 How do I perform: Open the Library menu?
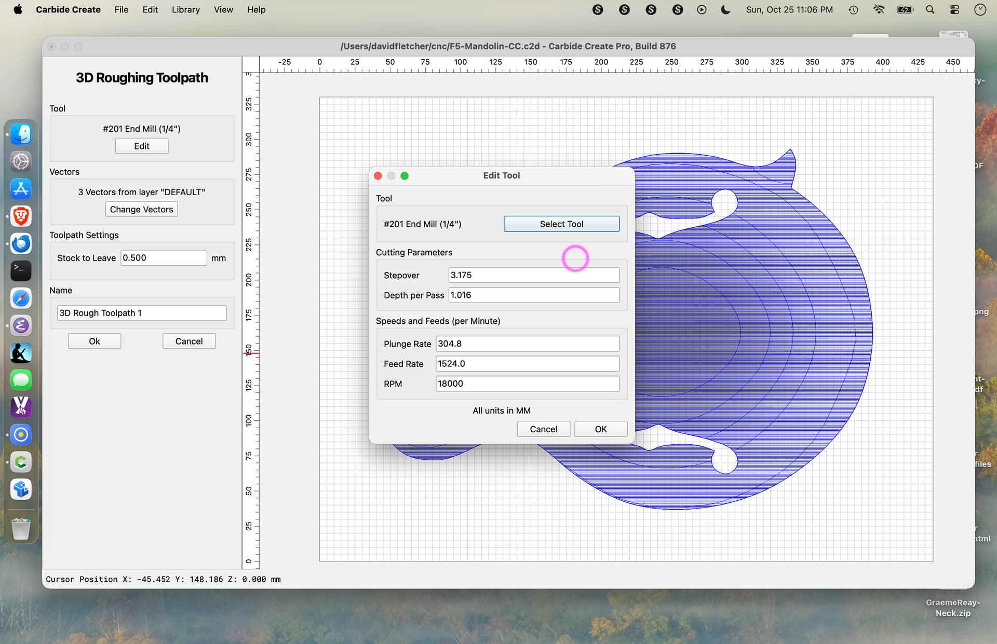click(185, 9)
